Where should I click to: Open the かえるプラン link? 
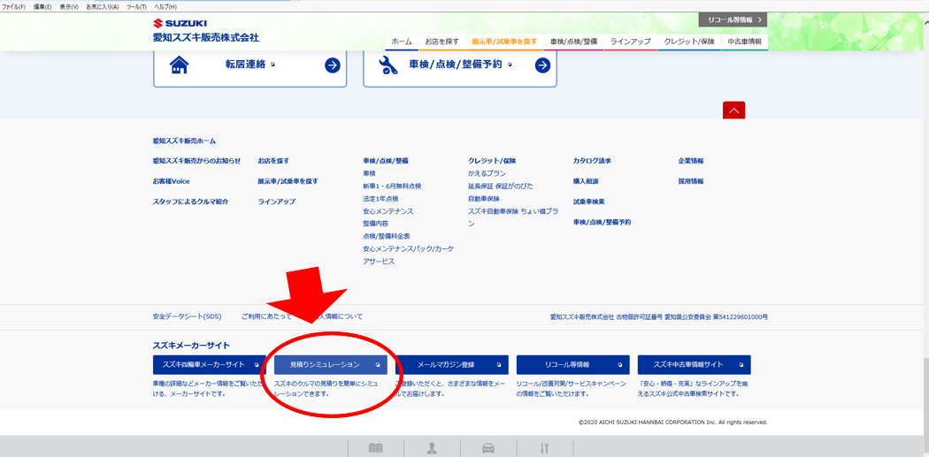pyautogui.click(x=487, y=173)
